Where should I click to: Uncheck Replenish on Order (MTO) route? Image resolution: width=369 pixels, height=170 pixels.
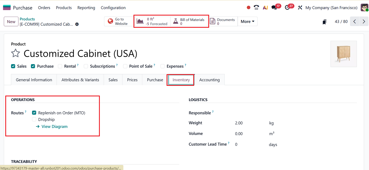tap(34, 113)
